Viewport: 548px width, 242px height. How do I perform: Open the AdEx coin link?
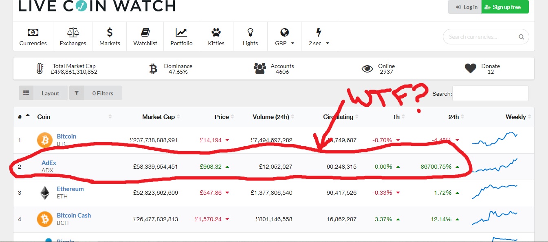(49, 163)
